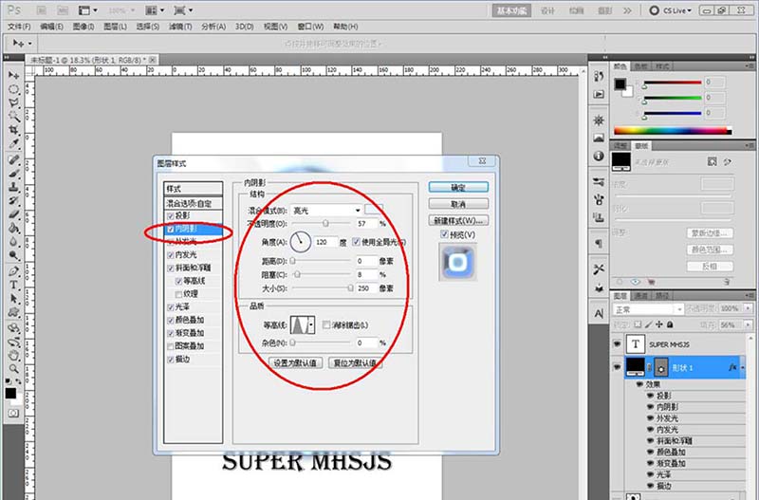This screenshot has height=500, width=759.
Task: Switch to the 通道 tab in Layers panel
Action: point(641,296)
